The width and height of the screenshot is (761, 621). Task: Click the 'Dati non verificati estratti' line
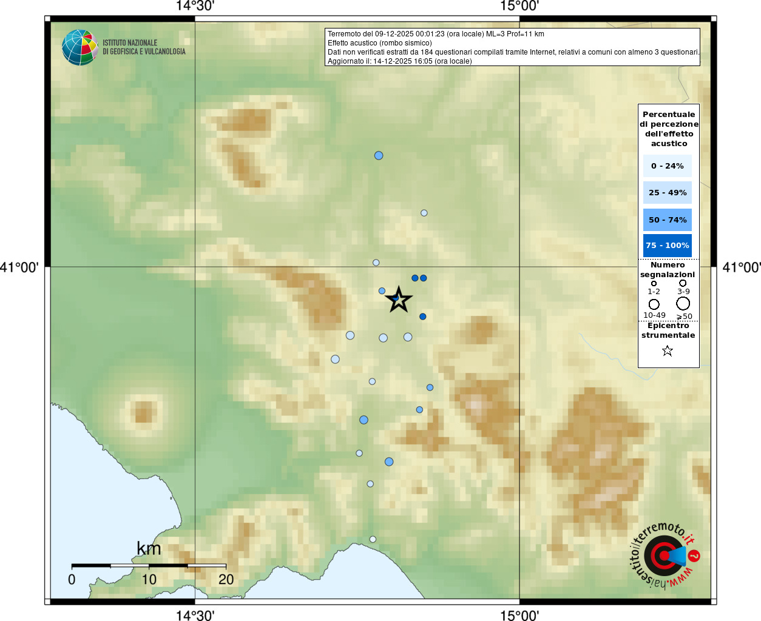tap(513, 52)
